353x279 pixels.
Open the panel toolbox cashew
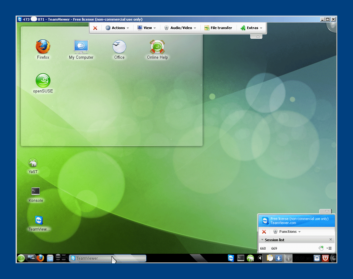(334, 258)
